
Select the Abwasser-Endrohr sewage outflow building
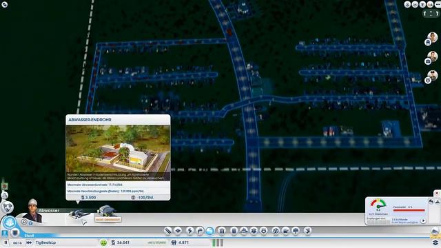click(80, 215)
